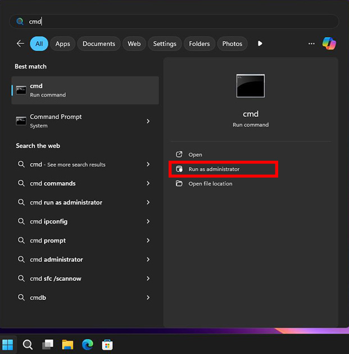This screenshot has width=349, height=354.
Task: Select 'cmd run as administrator' web suggestion
Action: (85, 202)
